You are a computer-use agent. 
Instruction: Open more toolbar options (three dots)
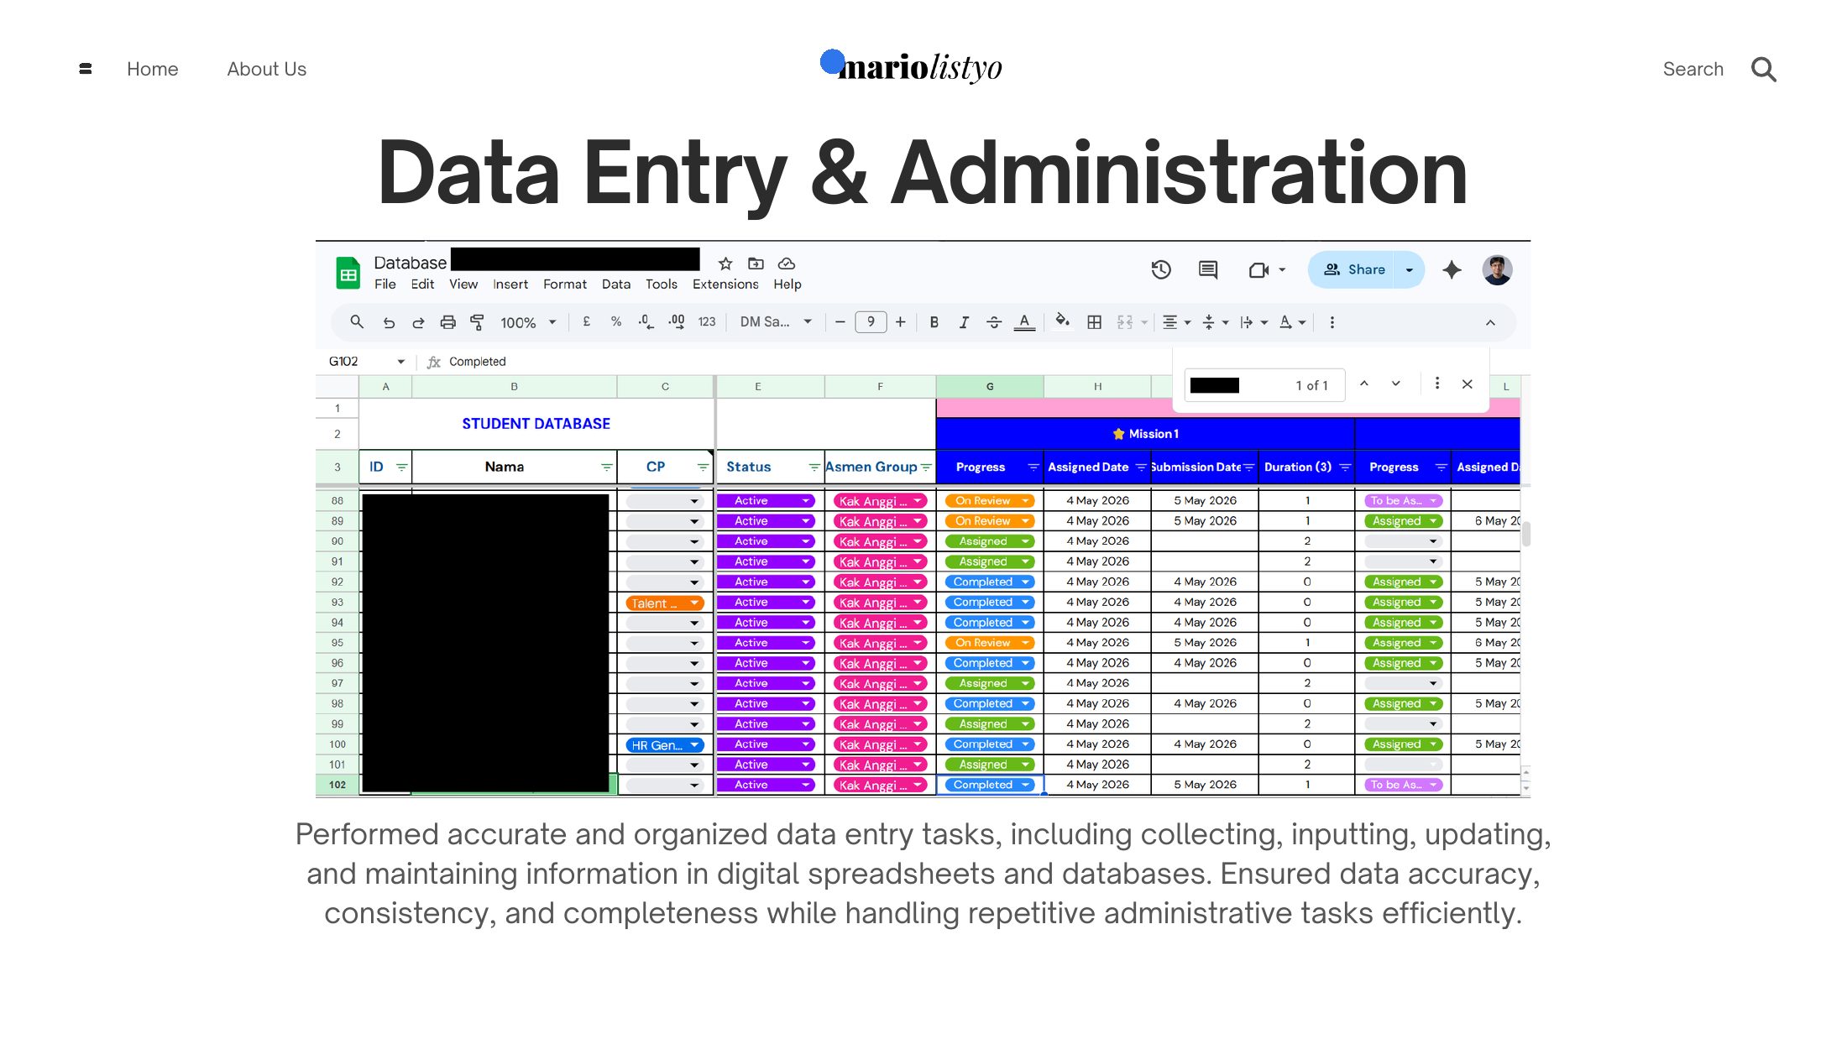click(x=1332, y=322)
